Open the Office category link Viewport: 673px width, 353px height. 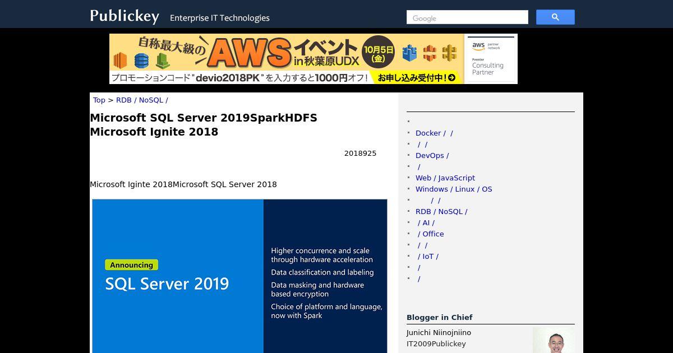pyautogui.click(x=430, y=234)
